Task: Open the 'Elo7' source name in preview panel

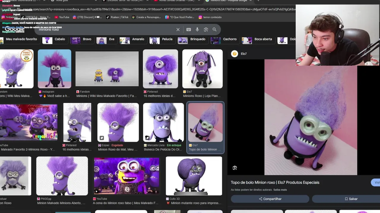Action: click(244, 54)
